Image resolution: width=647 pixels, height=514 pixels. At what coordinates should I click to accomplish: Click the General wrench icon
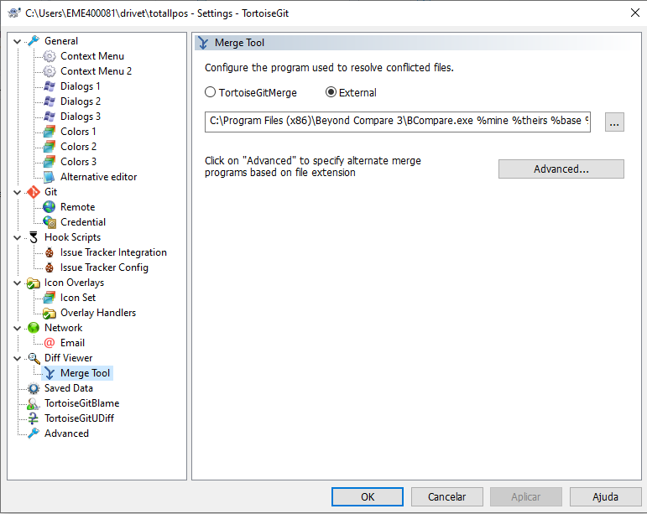[34, 41]
